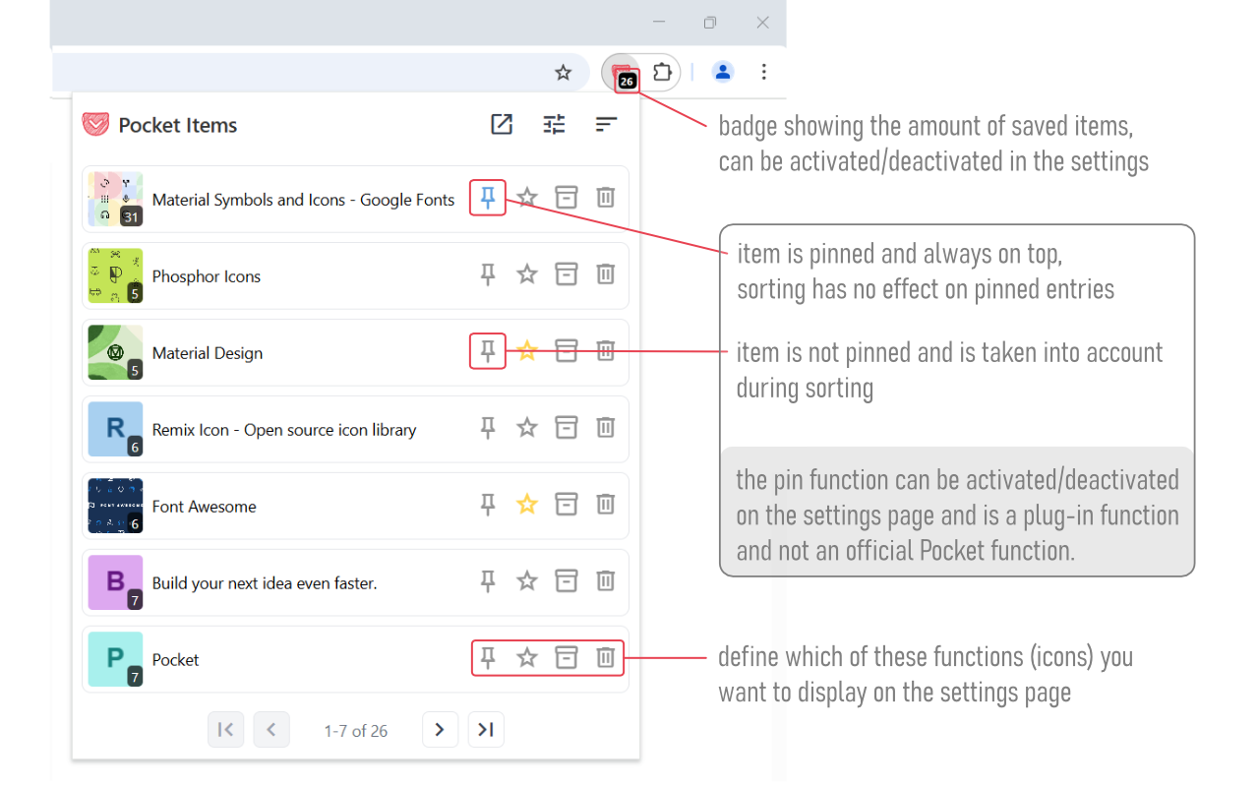Pin the Material Design entry

click(487, 350)
